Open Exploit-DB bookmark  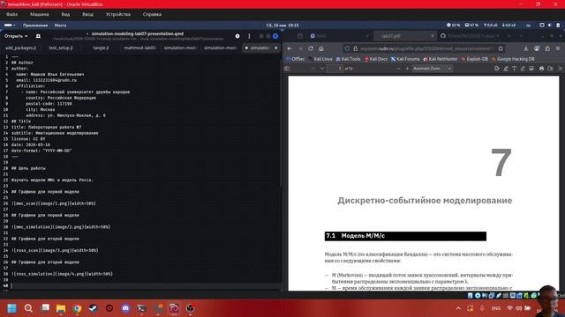click(475, 59)
